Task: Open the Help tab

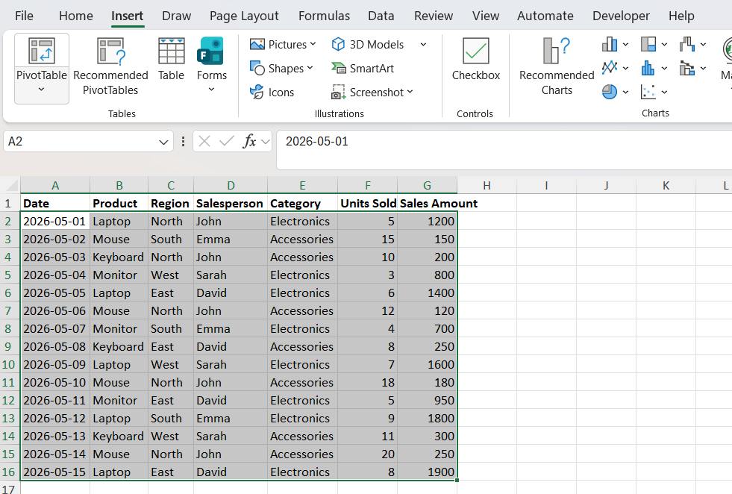Action: [681, 16]
